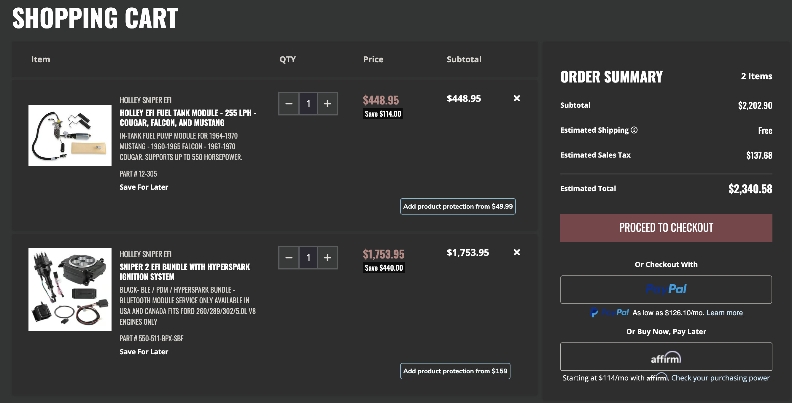Viewport: 792px width, 403px height.
Task: Checkout with the PayPal button
Action: pyautogui.click(x=666, y=289)
